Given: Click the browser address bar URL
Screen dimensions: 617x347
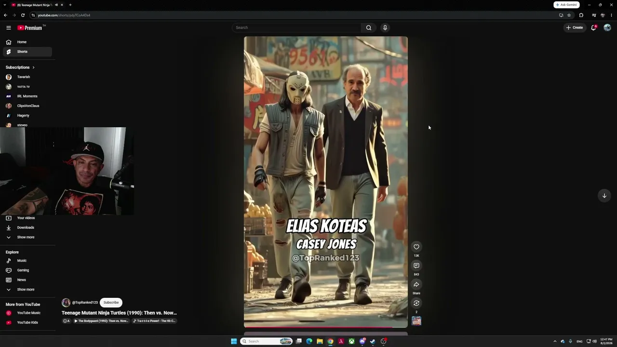Looking at the screenshot, I should [64, 15].
